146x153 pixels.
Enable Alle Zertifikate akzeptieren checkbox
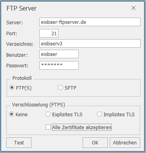tap(48, 127)
